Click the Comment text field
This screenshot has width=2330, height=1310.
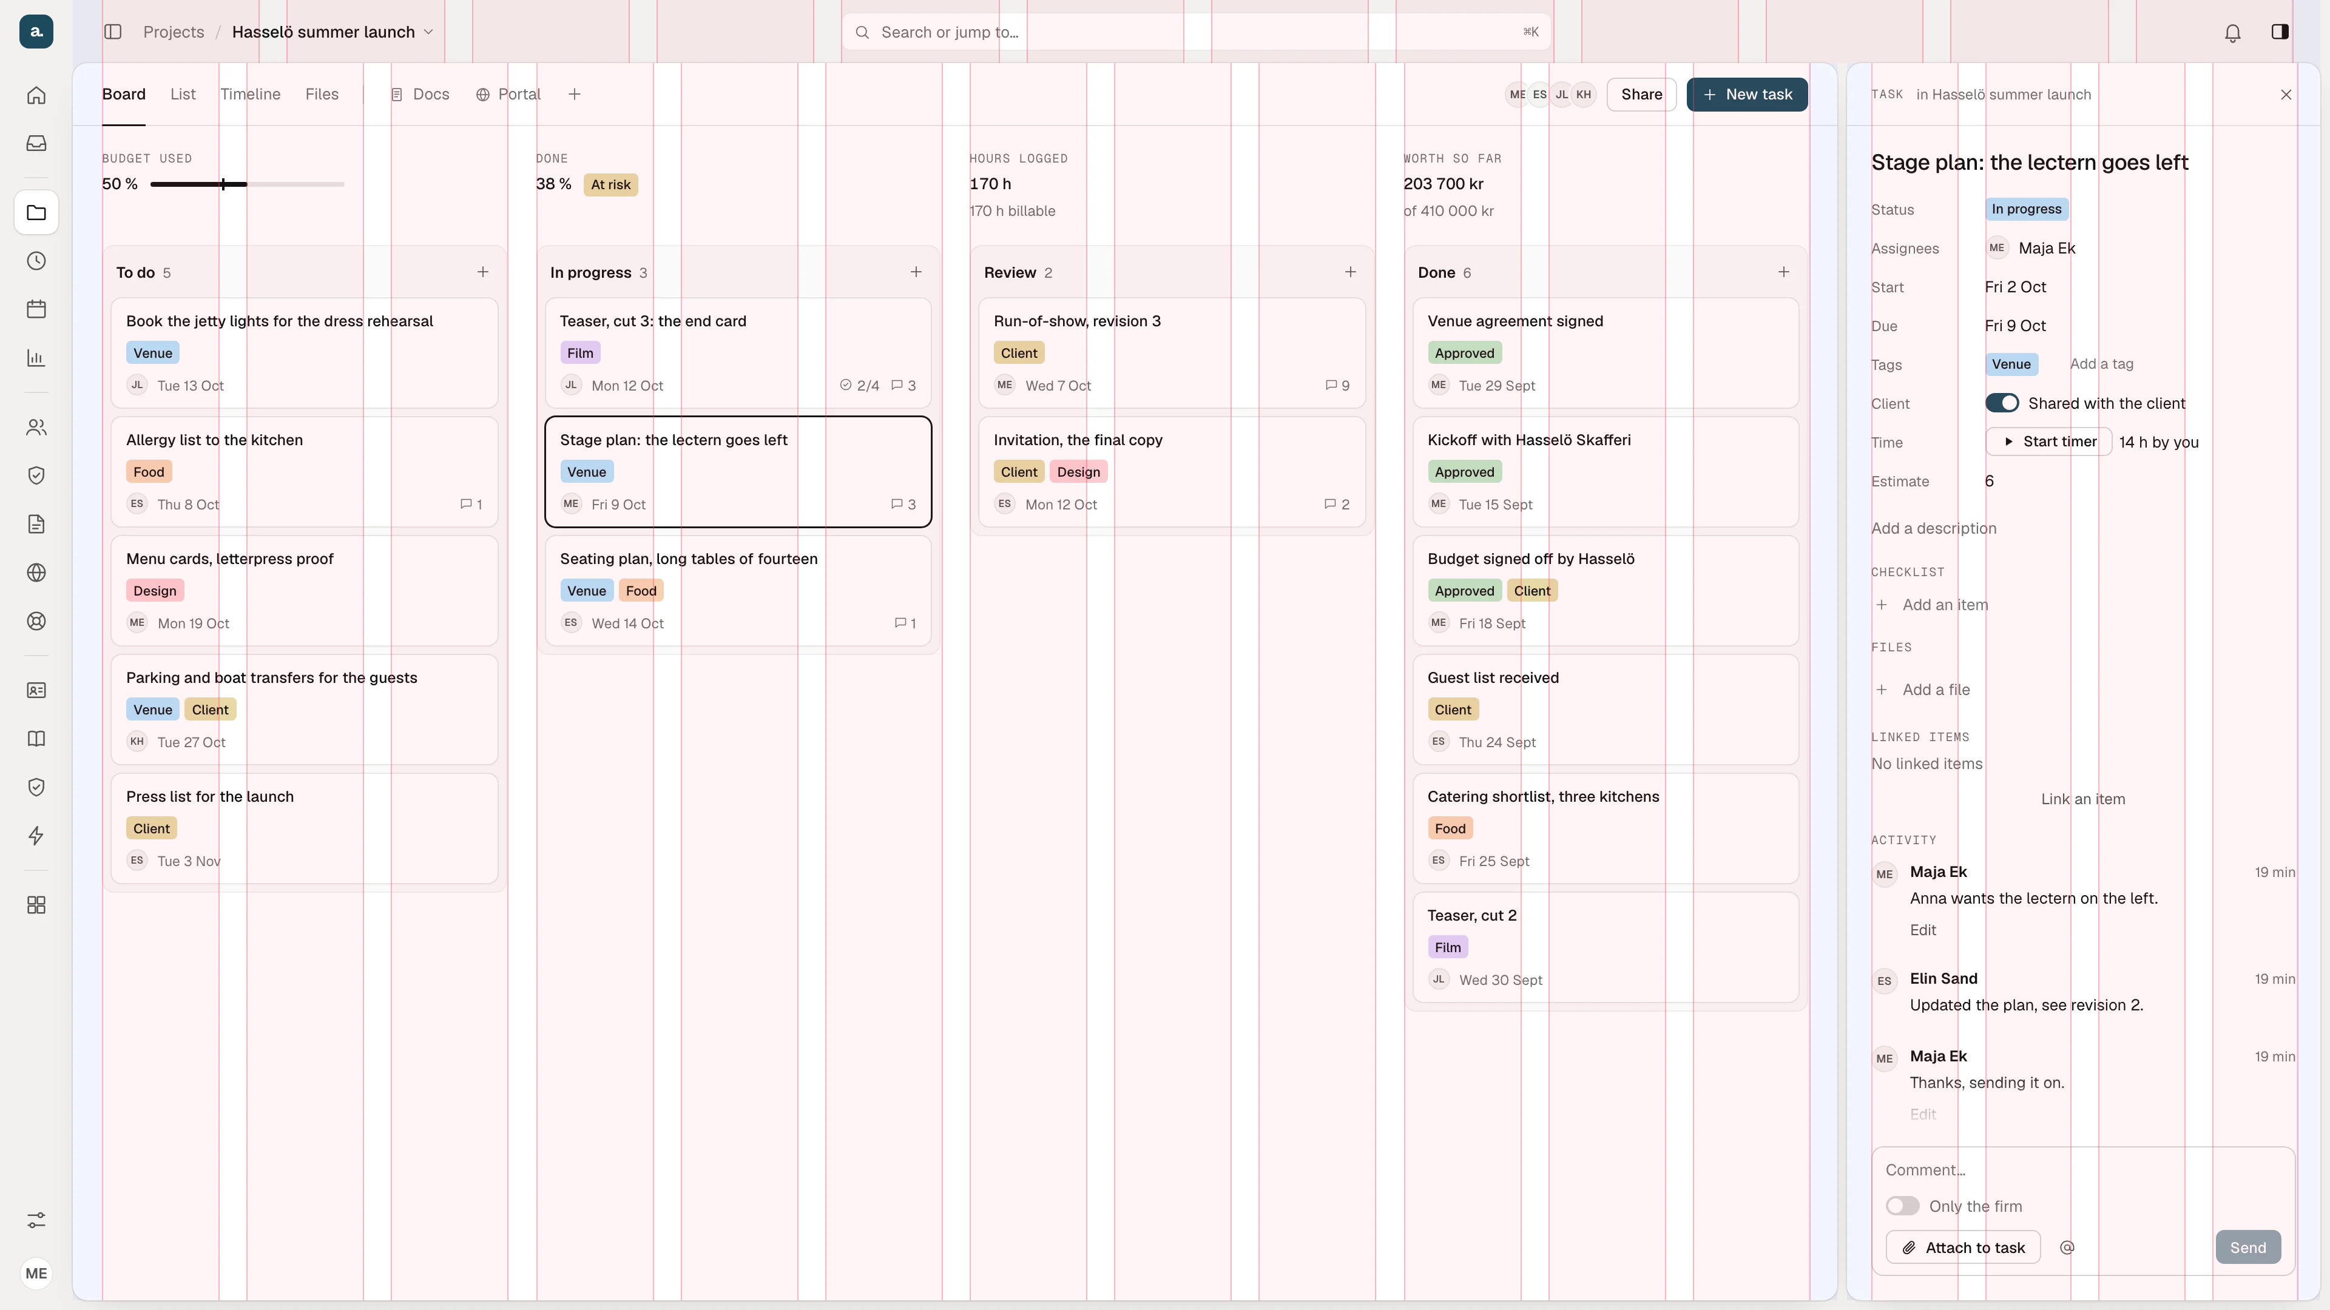[2083, 1170]
